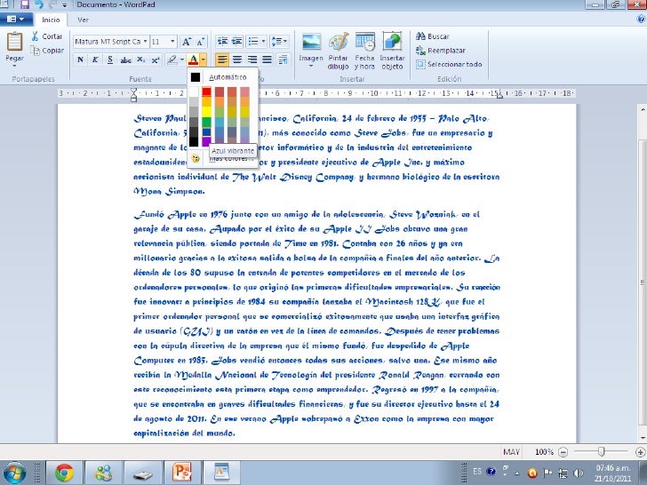
Task: Insert an image with the Imagen icon
Action: coord(311,42)
